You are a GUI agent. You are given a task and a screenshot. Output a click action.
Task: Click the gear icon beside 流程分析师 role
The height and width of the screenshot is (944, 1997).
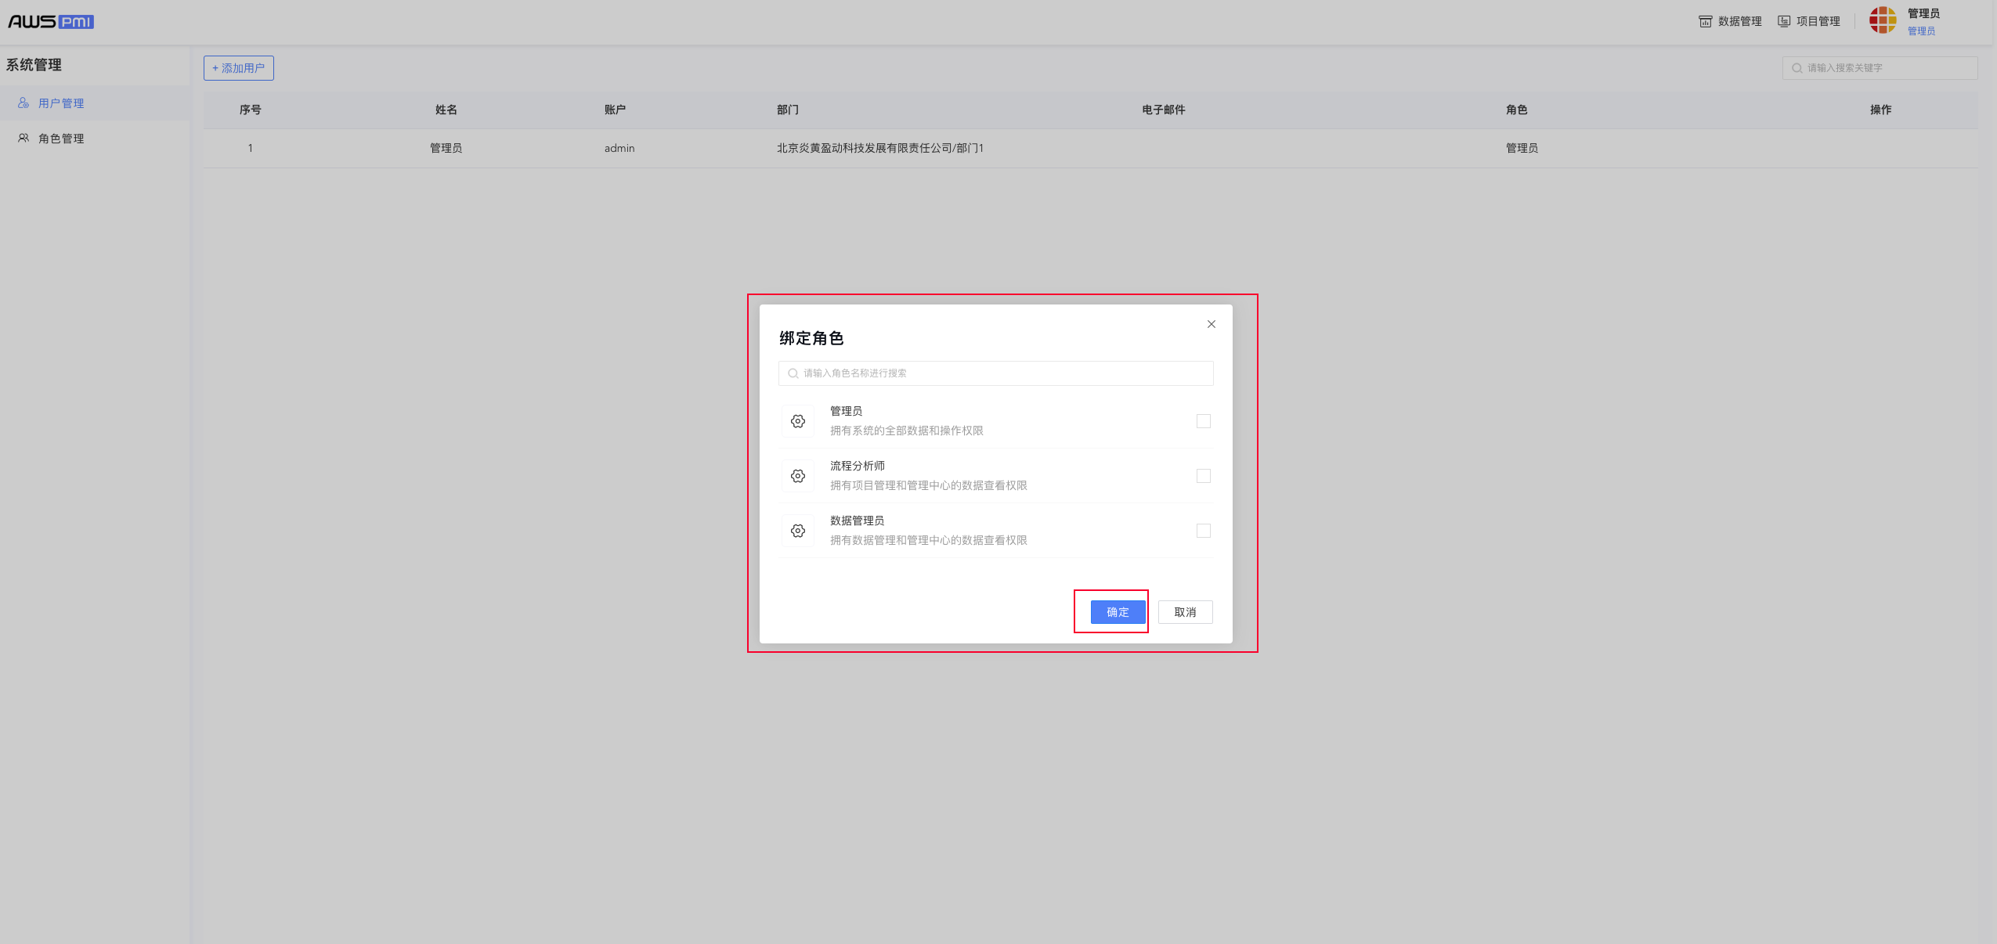798,476
